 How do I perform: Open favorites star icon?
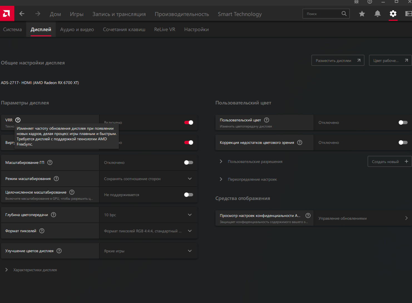coord(362,14)
